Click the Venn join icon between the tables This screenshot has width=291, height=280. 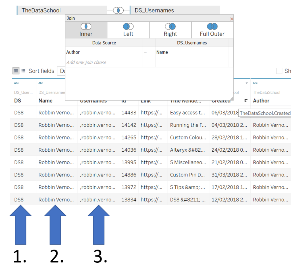pos(118,10)
